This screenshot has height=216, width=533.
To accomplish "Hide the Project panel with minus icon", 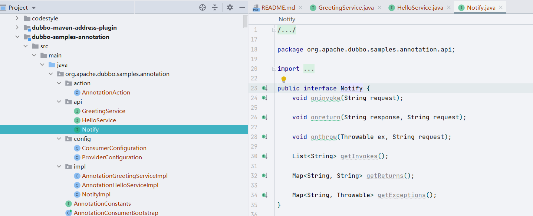I will coord(242,7).
